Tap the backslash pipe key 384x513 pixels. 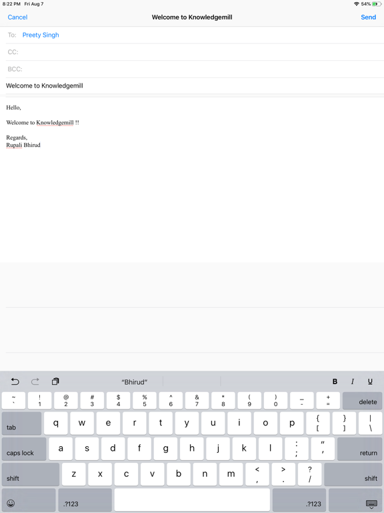click(370, 423)
